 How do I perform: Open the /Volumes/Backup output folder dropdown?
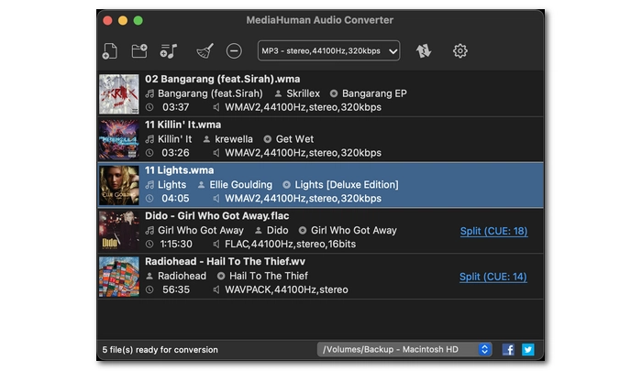(x=404, y=349)
